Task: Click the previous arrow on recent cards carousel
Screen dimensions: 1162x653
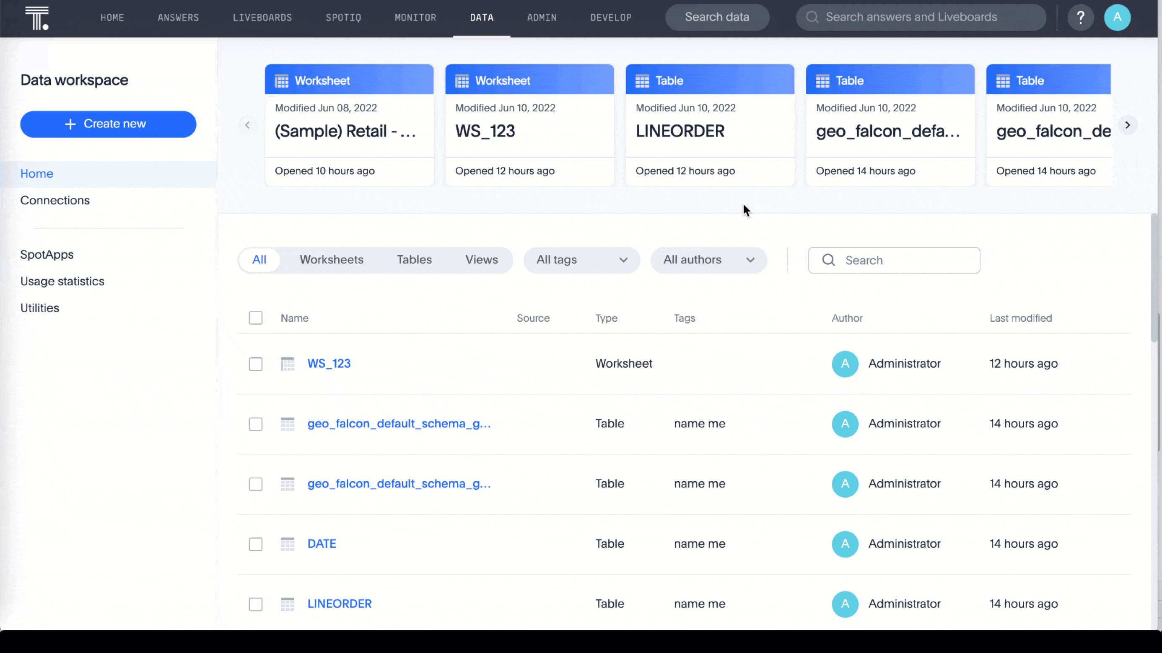Action: 247,125
